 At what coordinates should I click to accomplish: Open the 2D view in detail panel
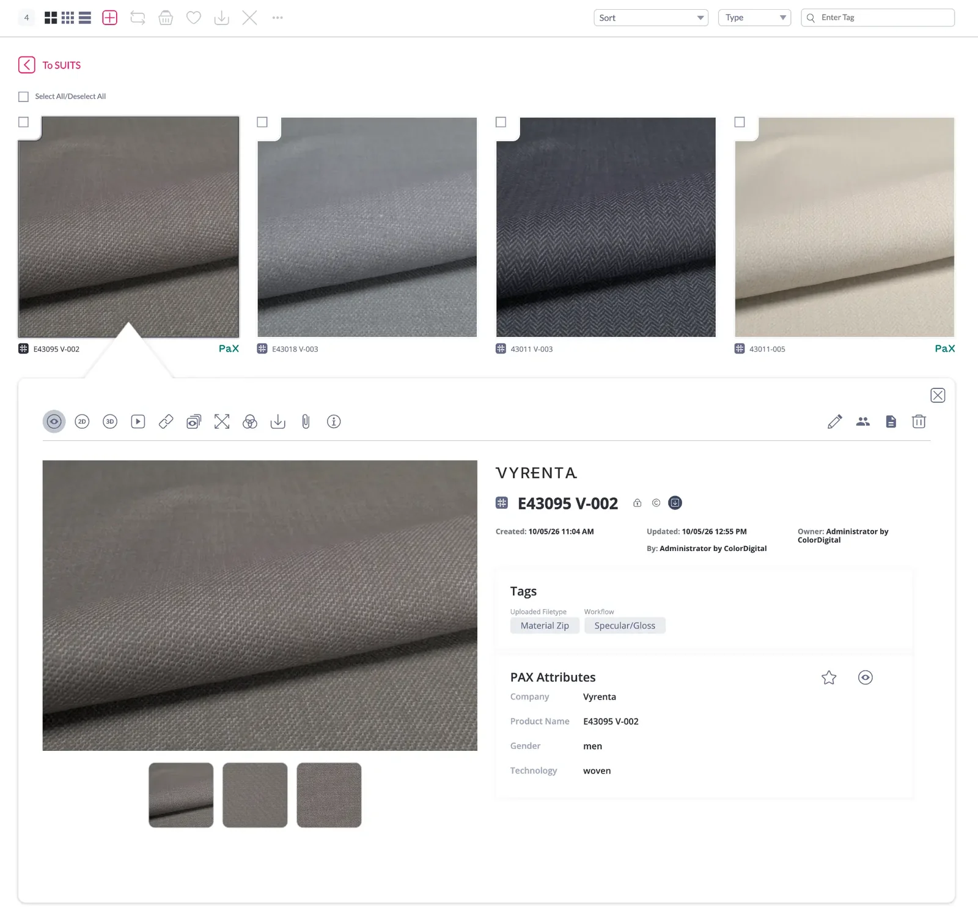[x=82, y=421]
